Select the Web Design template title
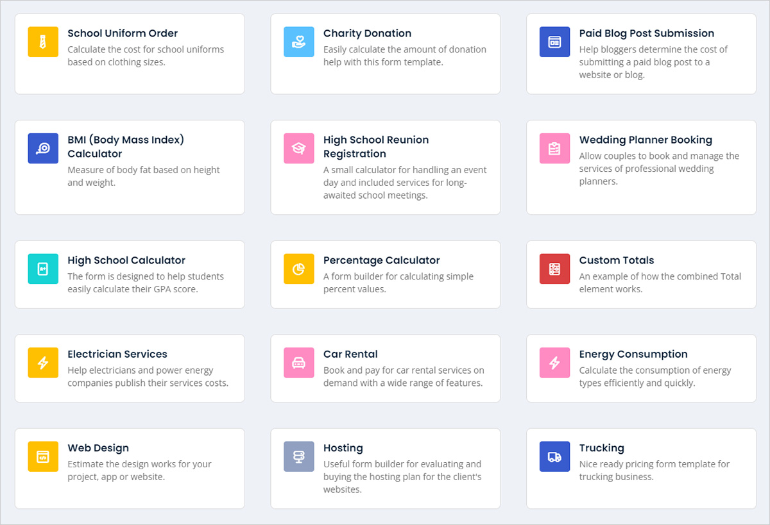This screenshot has width=770, height=525. coord(98,448)
